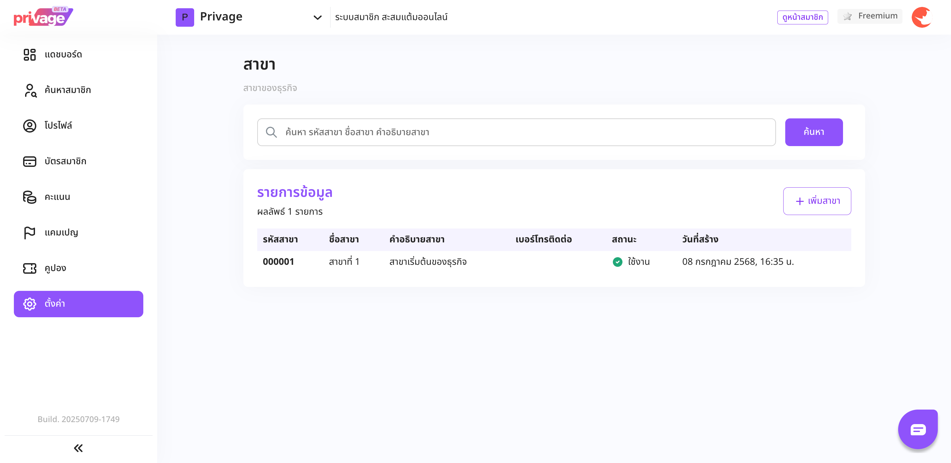Click the สถานะ column header
The height and width of the screenshot is (463, 951).
coord(624,240)
